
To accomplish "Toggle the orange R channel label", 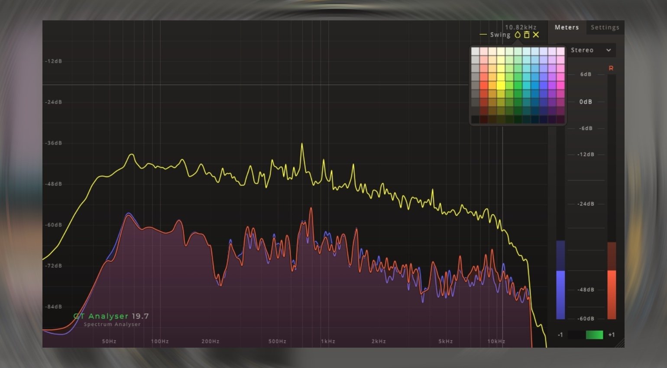I will (611, 68).
